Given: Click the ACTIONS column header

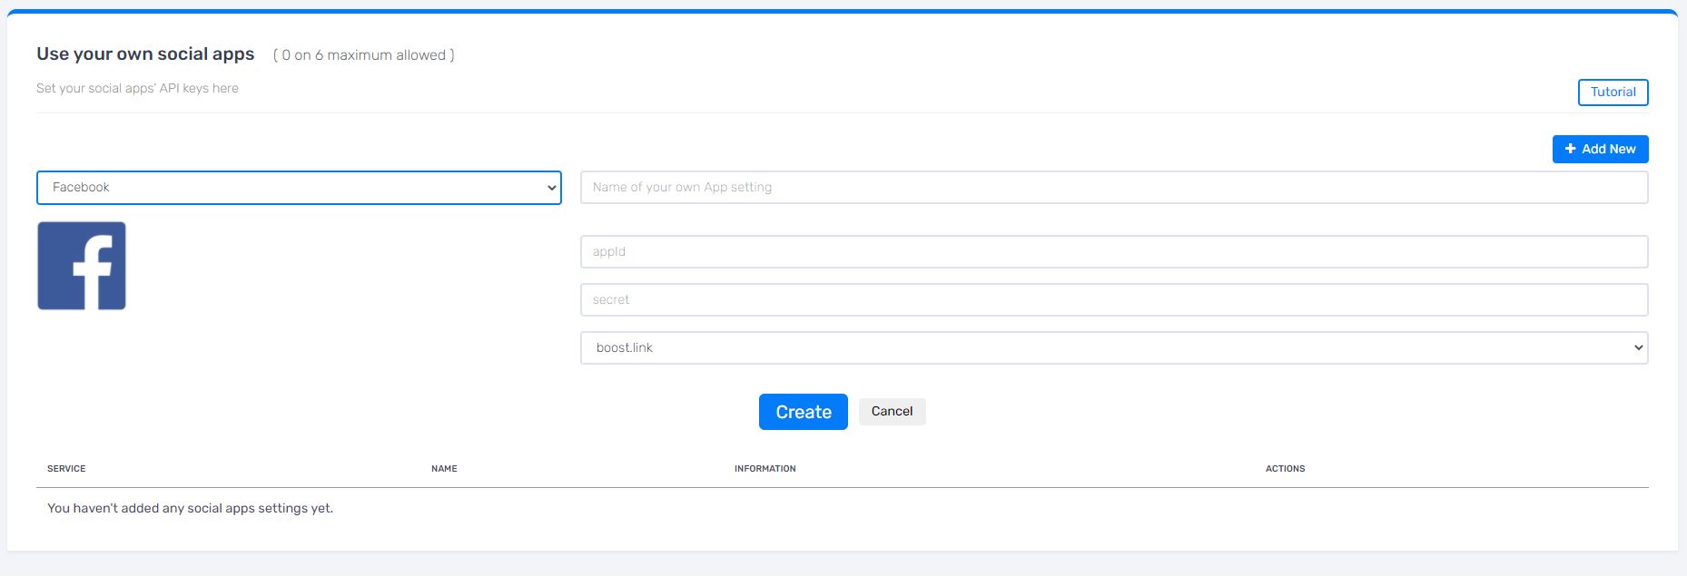Looking at the screenshot, I should (x=1285, y=469).
